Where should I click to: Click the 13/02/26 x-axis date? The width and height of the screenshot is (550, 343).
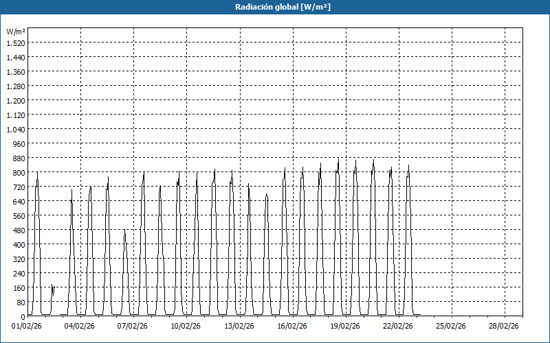tap(239, 327)
